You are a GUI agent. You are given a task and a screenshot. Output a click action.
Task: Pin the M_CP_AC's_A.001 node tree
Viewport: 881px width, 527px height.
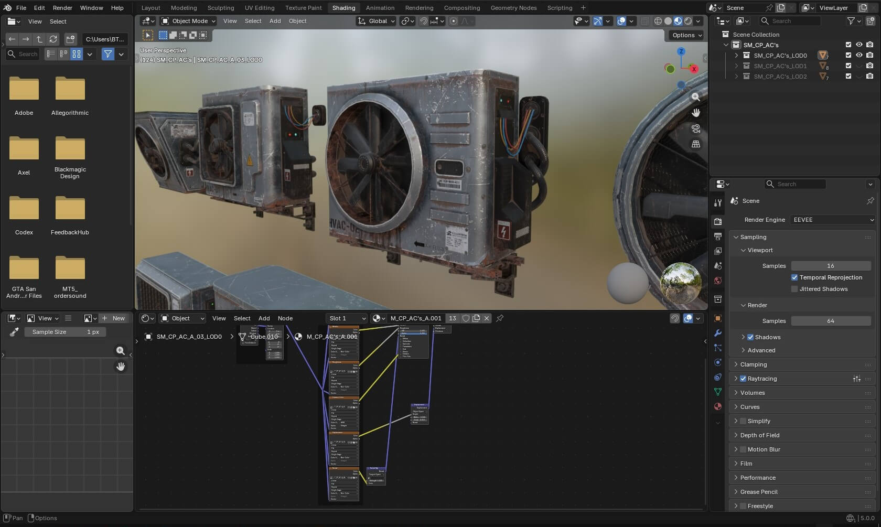point(500,318)
